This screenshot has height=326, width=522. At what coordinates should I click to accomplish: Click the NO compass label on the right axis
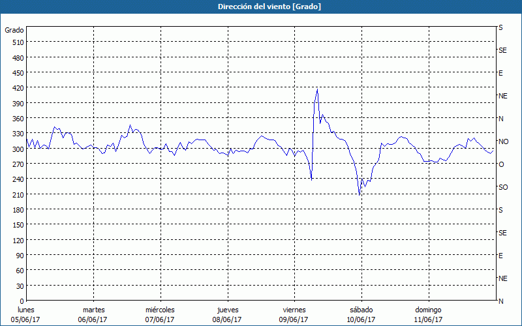(503, 141)
